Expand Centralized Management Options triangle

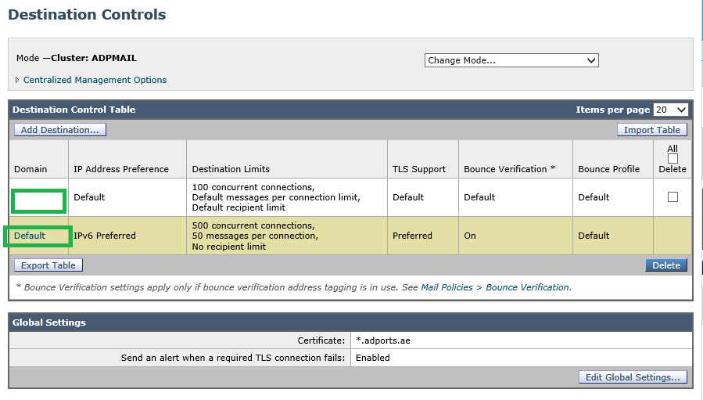pyautogui.click(x=17, y=80)
